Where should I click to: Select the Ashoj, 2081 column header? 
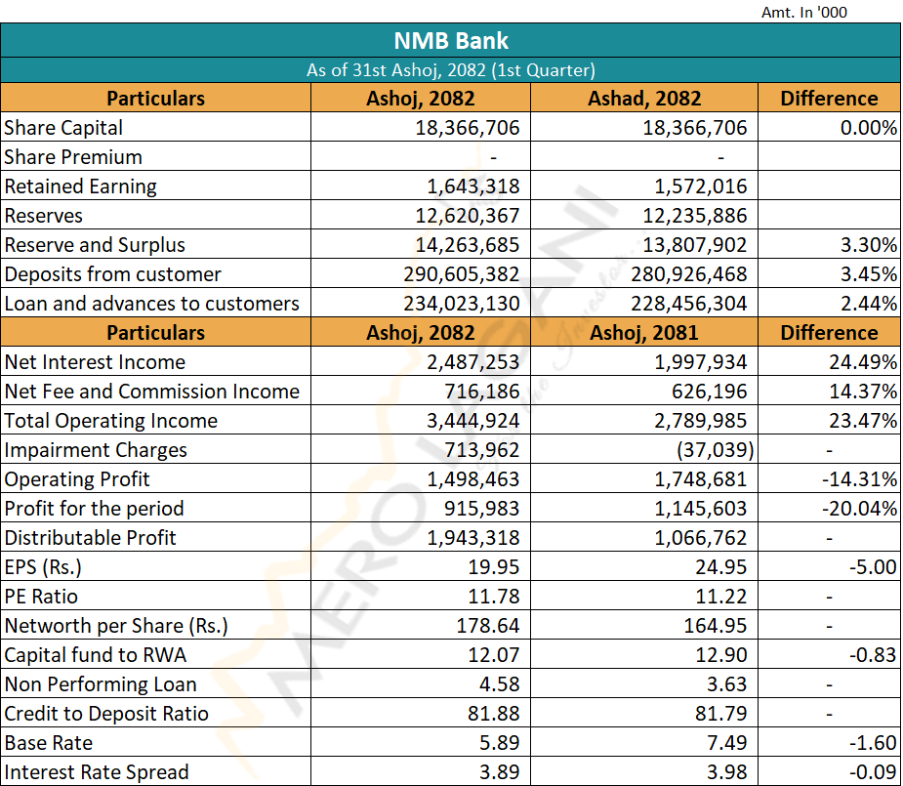pos(643,333)
